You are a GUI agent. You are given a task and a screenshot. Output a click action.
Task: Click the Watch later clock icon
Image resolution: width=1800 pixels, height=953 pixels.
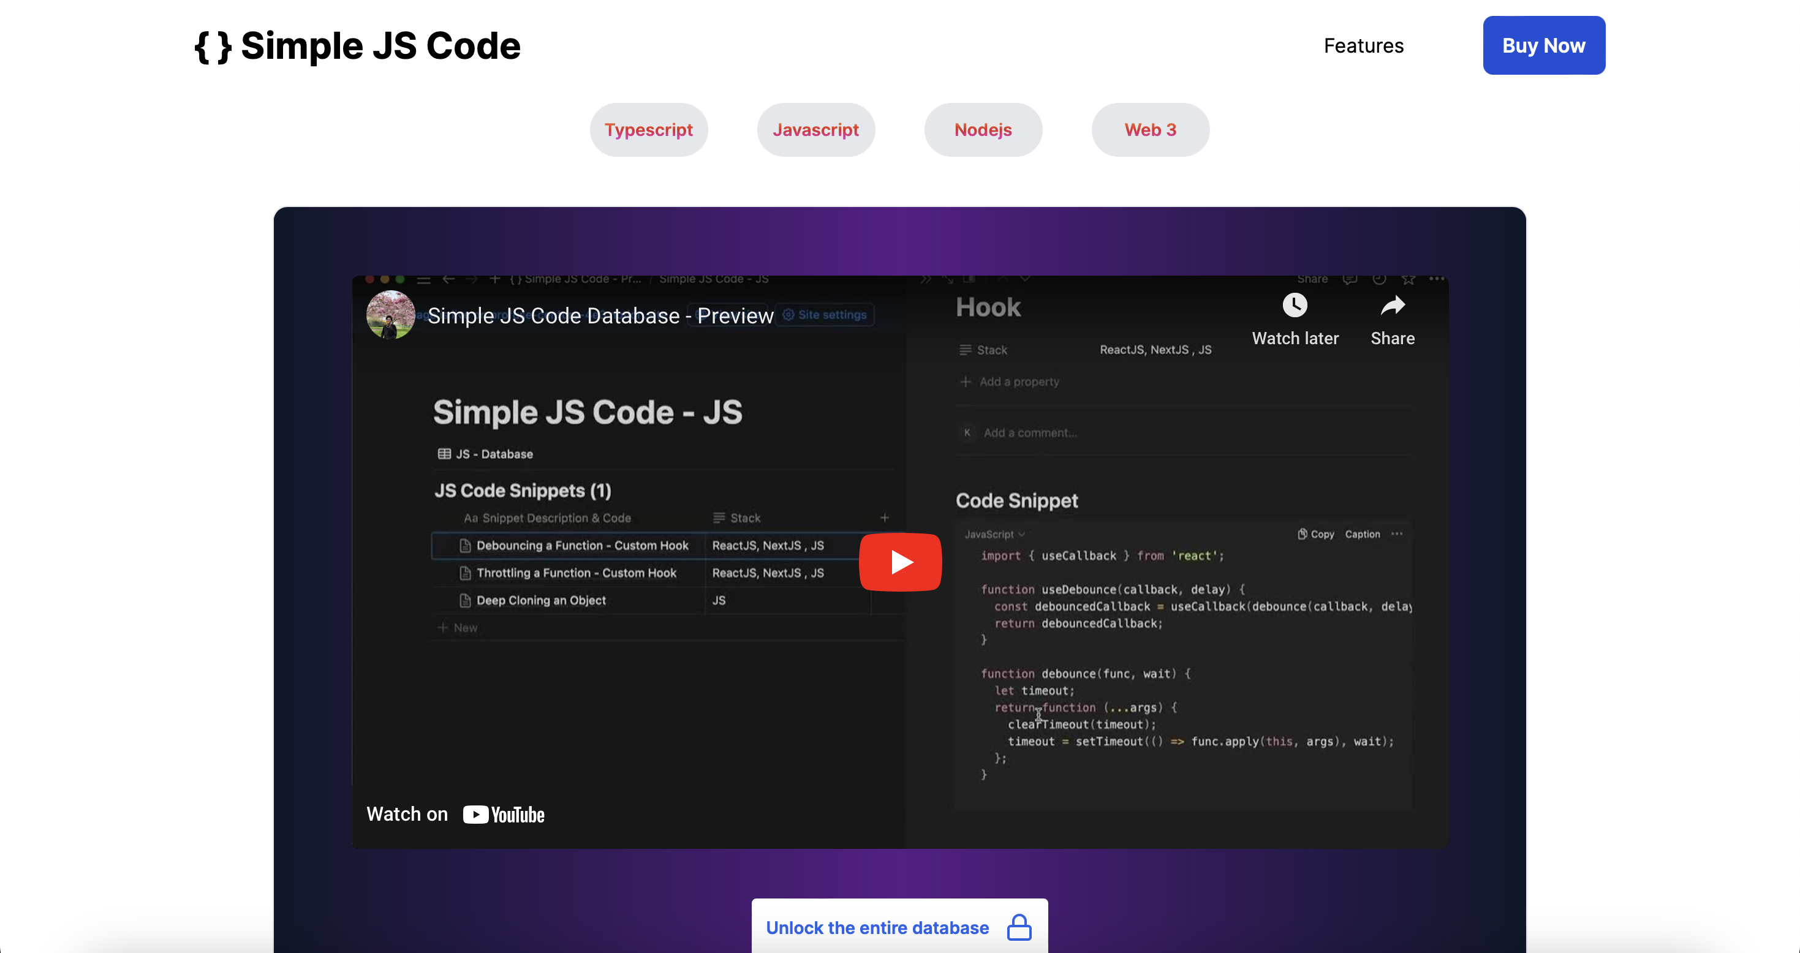coord(1296,306)
